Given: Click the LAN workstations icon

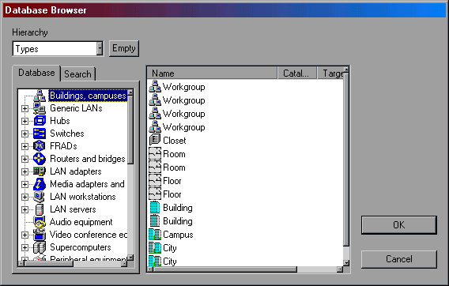Looking at the screenshot, I should (x=40, y=197).
